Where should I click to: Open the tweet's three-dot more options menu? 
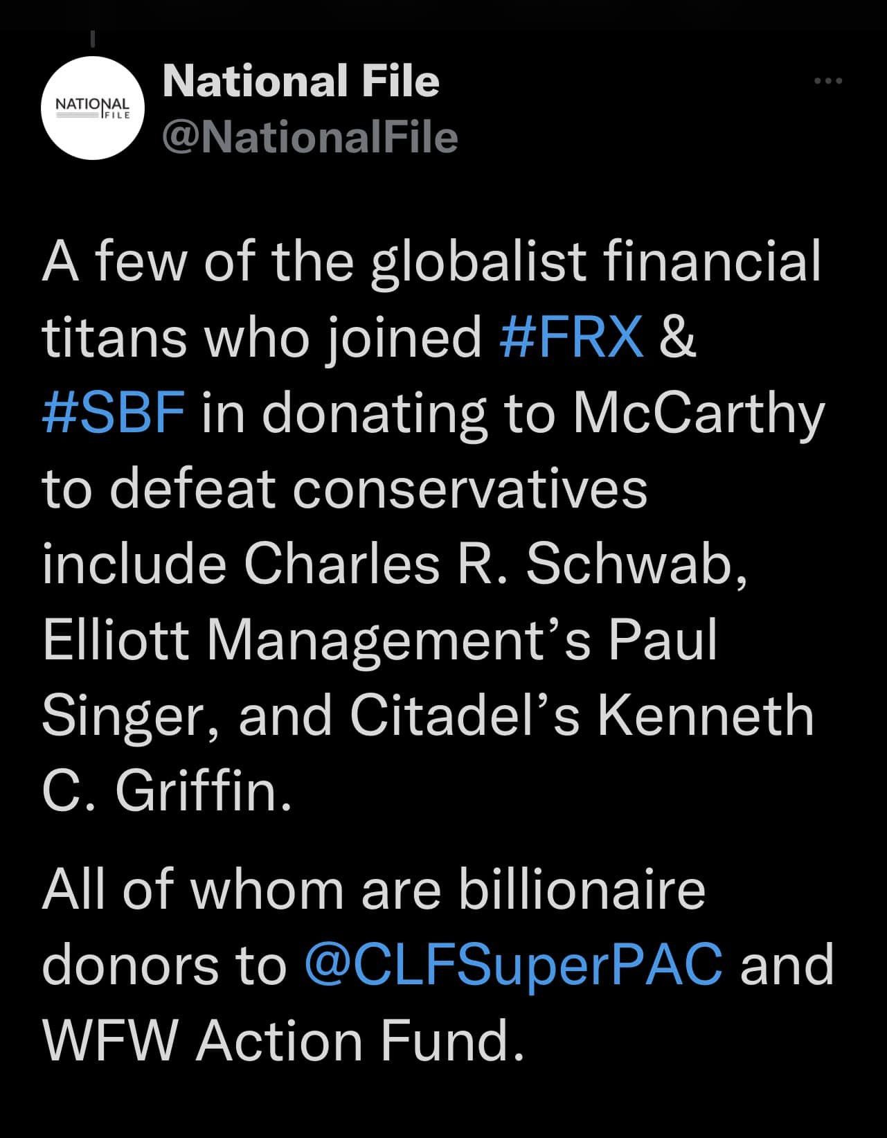tap(828, 82)
